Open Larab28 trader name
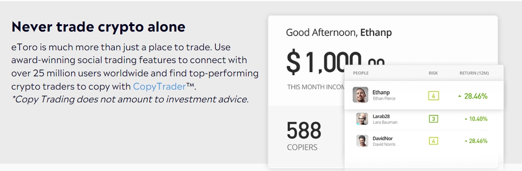This screenshot has height=171, width=522. pos(382,116)
